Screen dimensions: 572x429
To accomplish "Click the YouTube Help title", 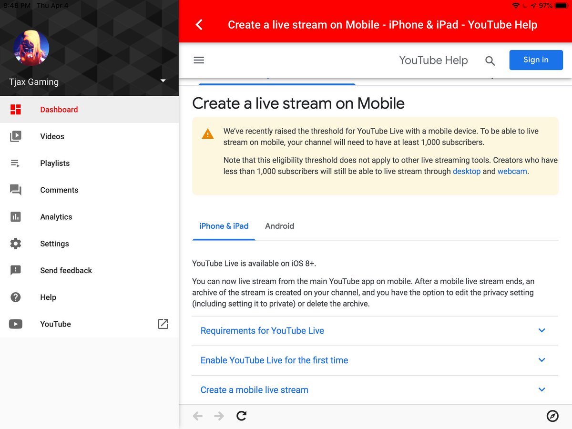I will [x=433, y=61].
